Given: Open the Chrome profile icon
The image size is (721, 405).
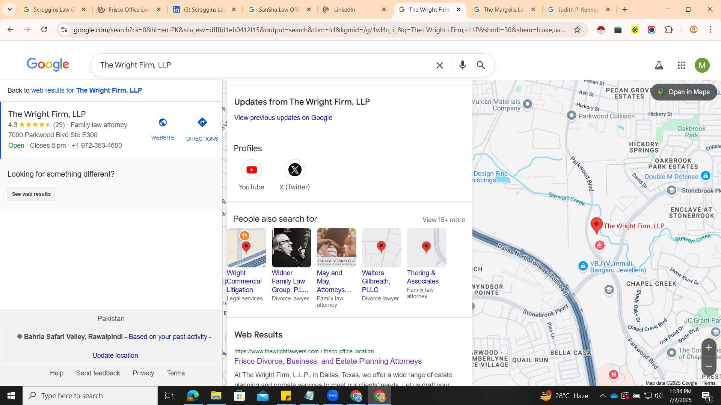Looking at the screenshot, I should click(694, 30).
